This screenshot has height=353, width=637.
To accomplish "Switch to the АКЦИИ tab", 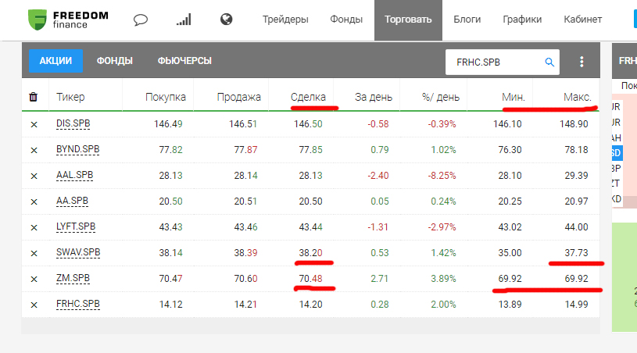I will (55, 61).
